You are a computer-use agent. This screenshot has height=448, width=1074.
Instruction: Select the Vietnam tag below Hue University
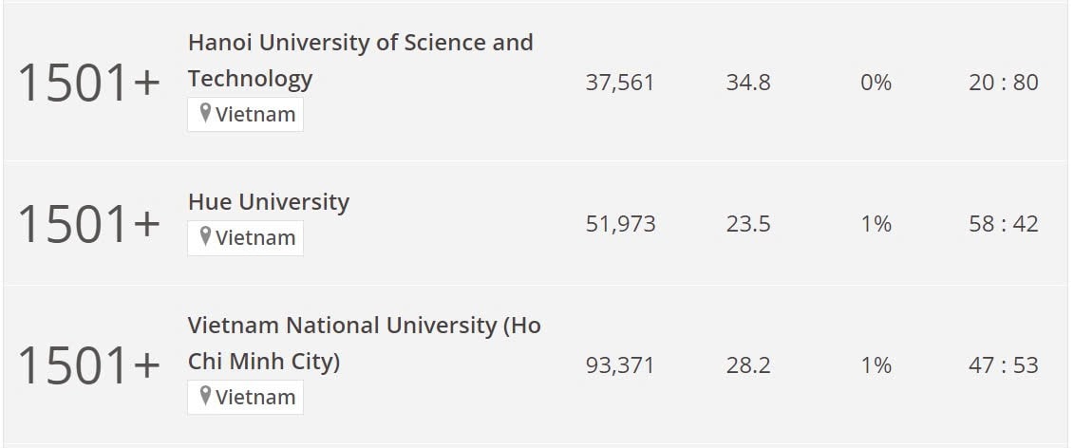pos(245,237)
